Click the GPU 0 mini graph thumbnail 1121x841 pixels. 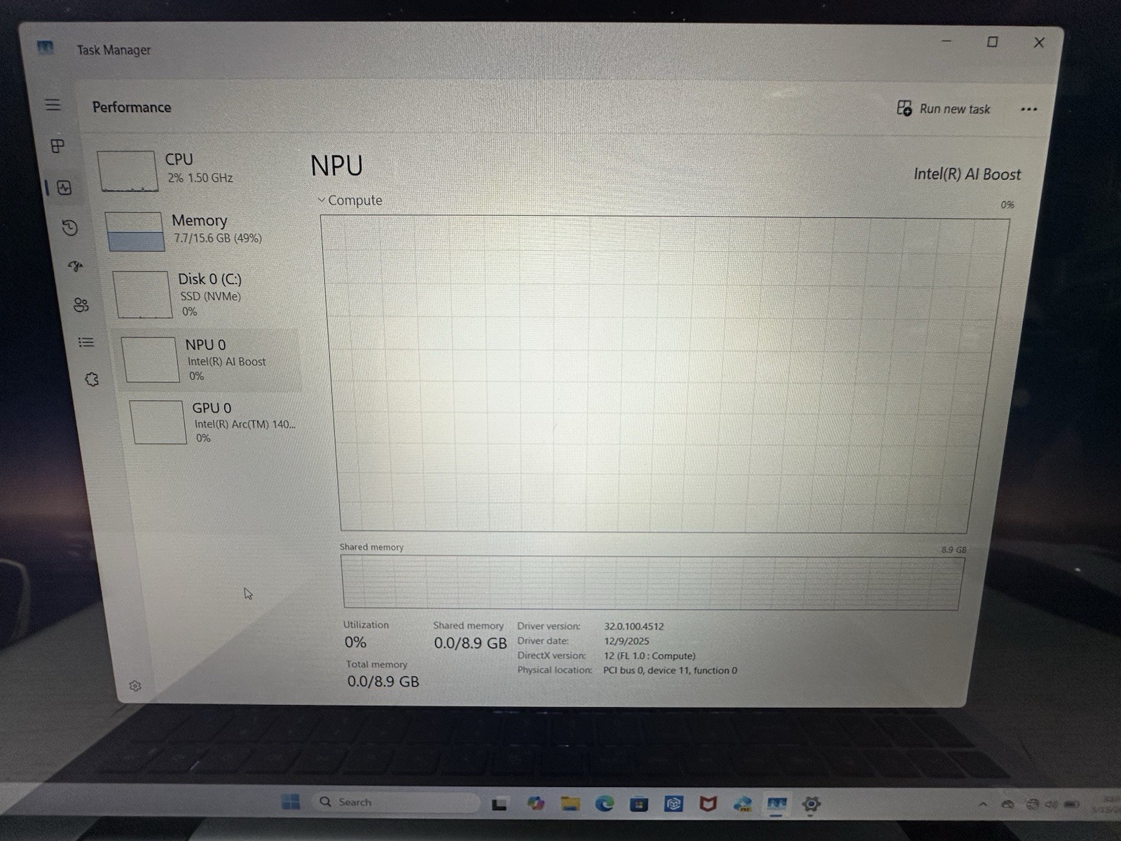coord(158,422)
